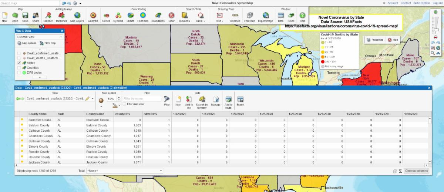This screenshot has width=444, height=192.
Task: Open the Export image tool
Action: [265, 16]
